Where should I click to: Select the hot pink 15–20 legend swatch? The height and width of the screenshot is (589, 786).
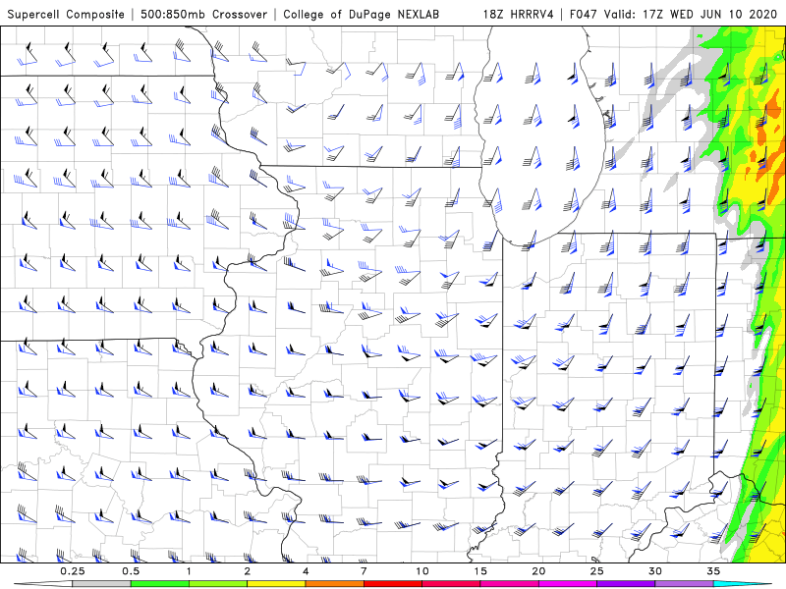509,584
